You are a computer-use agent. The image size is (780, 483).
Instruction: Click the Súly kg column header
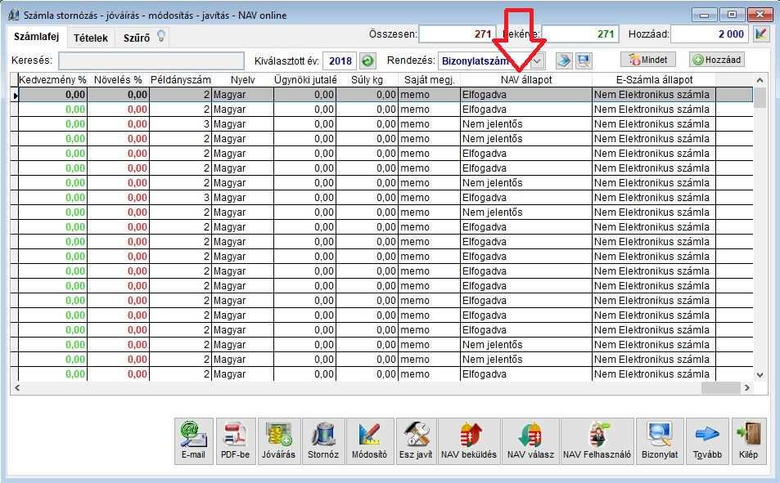coord(367,79)
